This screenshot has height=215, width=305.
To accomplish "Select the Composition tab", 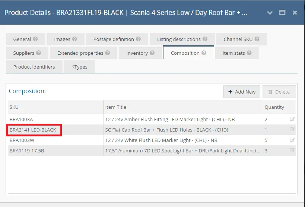I will click(x=188, y=53).
